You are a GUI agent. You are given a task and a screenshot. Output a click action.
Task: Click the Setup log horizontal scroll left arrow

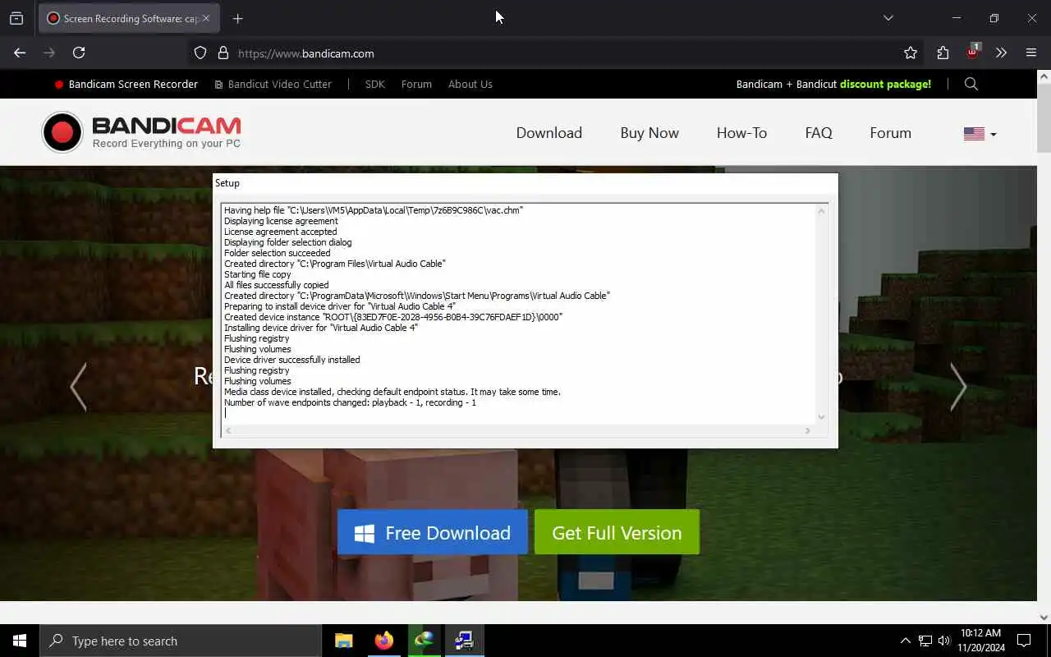(228, 430)
